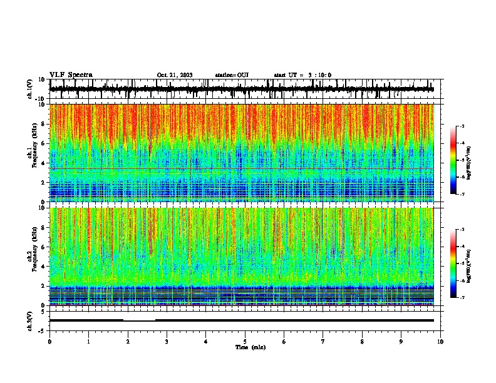The image size is (496, 383).
Task: Click the "-4" label on ch.2 color scale
Action: (x=462, y=247)
